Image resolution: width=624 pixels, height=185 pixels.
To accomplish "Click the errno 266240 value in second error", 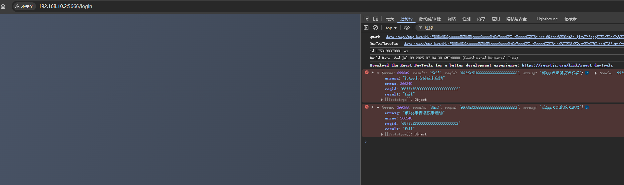I will [406, 118].
